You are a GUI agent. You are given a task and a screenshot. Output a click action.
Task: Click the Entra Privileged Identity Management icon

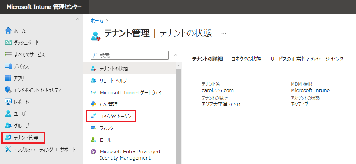click(93, 152)
